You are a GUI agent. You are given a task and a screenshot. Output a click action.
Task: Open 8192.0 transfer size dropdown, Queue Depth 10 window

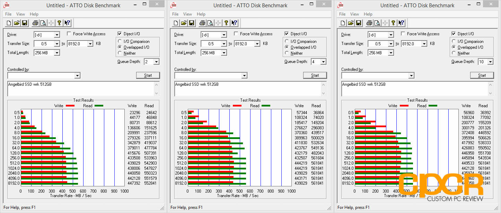click(x=424, y=44)
